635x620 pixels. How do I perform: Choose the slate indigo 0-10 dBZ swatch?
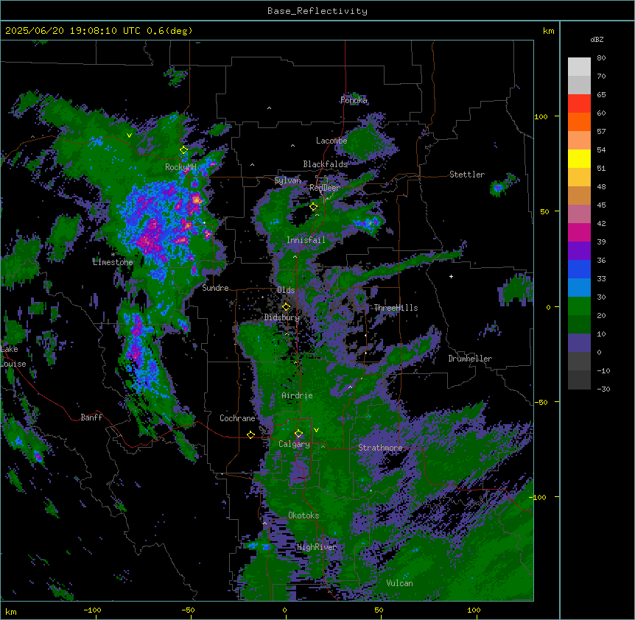[x=579, y=343]
